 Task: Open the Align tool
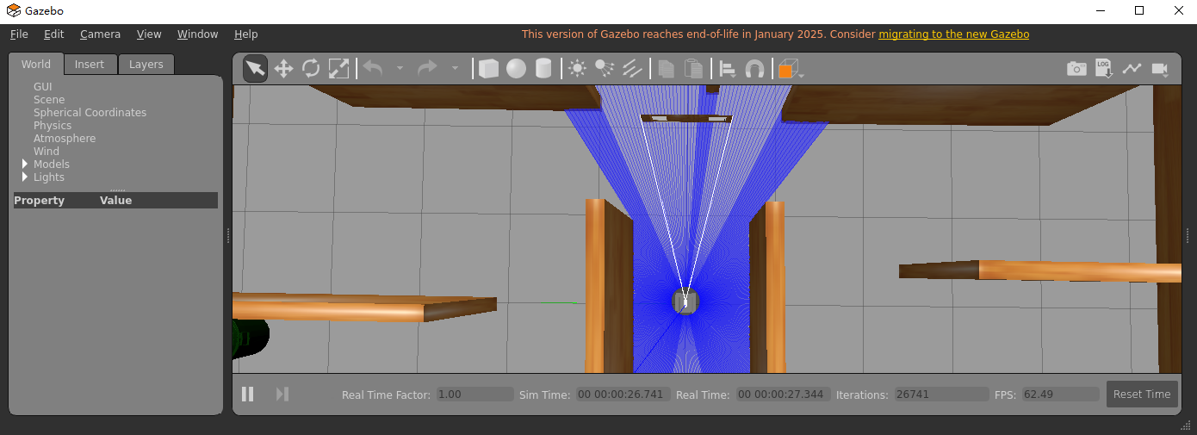pyautogui.click(x=728, y=69)
